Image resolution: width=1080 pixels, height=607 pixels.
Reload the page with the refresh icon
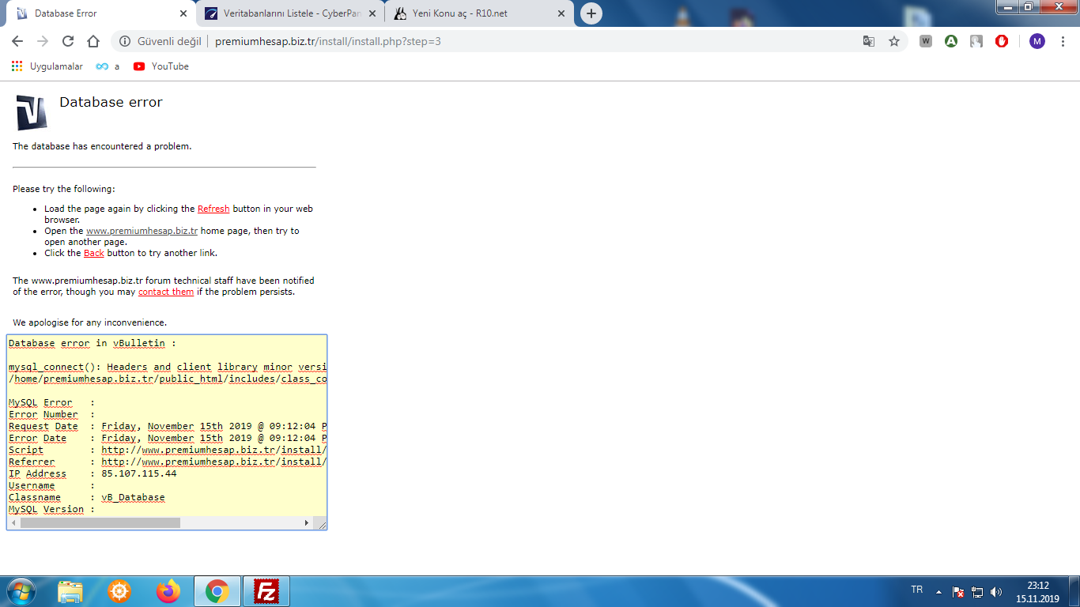point(68,41)
